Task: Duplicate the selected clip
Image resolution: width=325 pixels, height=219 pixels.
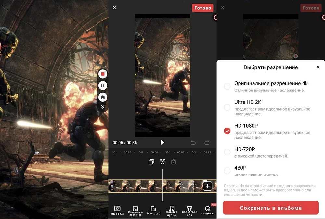Action: pyautogui.click(x=151, y=162)
